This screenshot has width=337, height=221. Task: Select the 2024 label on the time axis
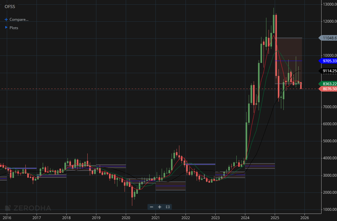[245, 217]
